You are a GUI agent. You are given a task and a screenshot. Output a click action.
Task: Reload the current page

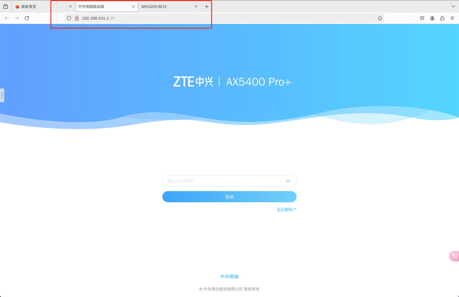[27, 18]
